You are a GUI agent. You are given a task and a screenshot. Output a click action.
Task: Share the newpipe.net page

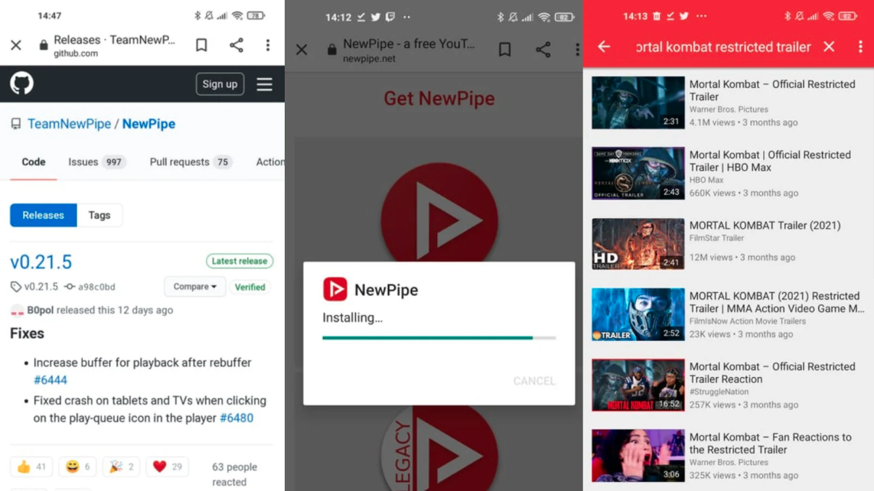tap(543, 50)
